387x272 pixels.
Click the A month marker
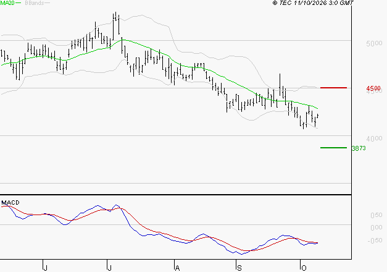177,268
